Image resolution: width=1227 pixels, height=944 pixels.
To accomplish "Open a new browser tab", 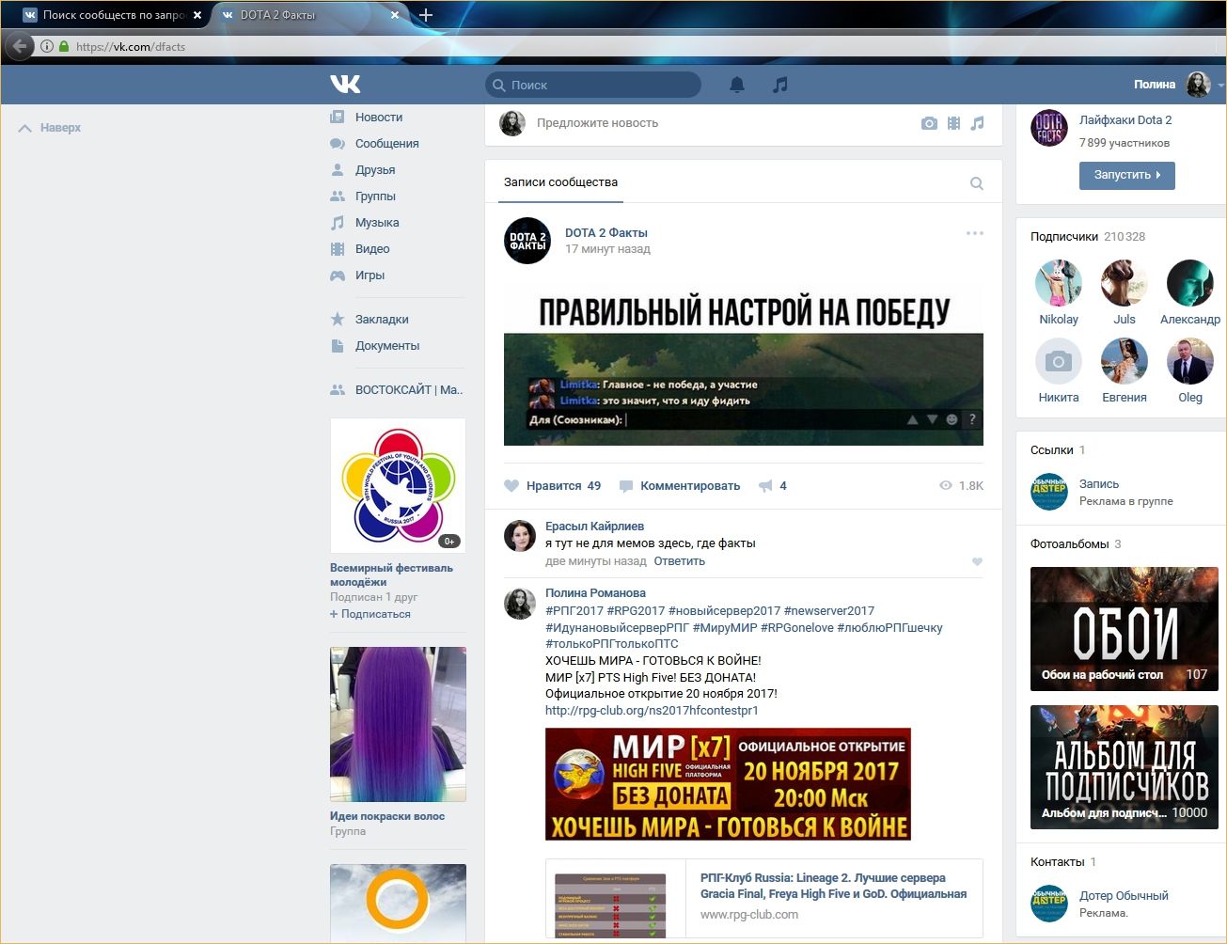I will click(425, 15).
